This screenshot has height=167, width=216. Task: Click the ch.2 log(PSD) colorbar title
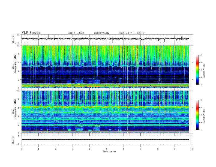204,116
